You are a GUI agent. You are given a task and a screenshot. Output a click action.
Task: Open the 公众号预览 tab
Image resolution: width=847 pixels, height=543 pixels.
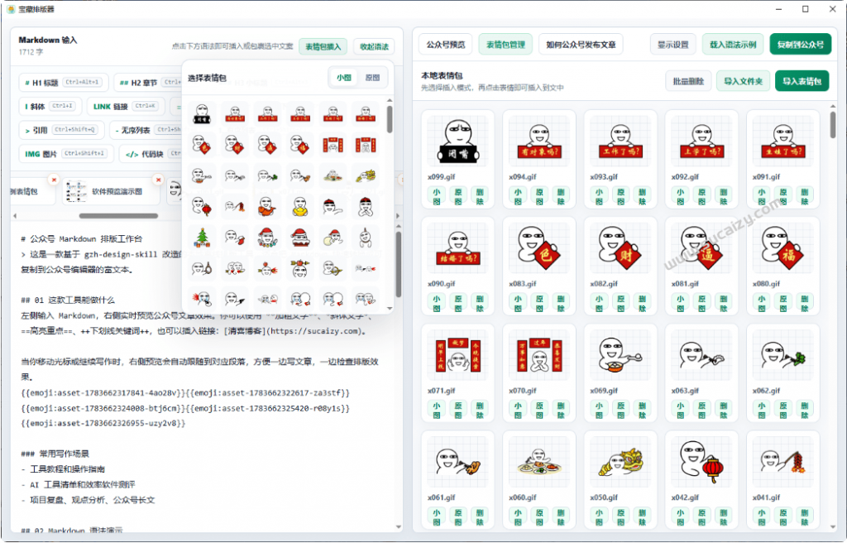tap(446, 45)
